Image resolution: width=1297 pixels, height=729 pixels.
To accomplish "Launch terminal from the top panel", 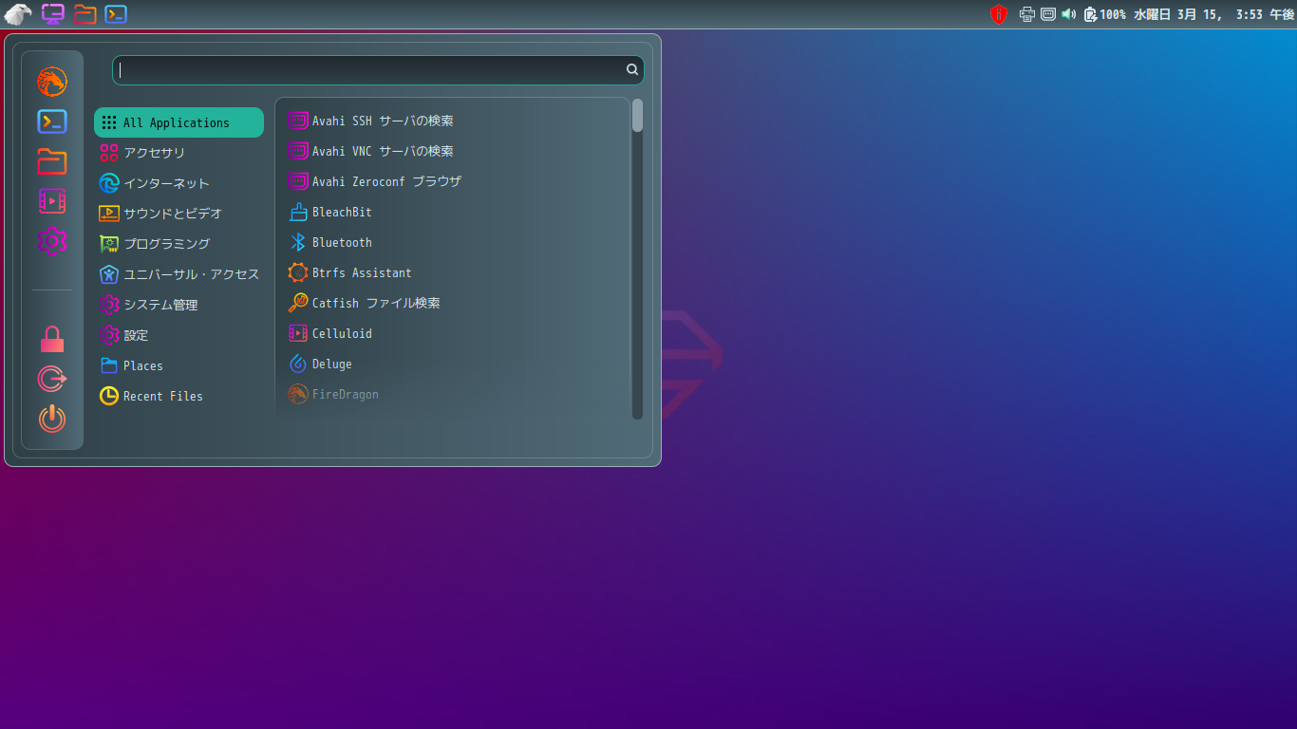I will pyautogui.click(x=116, y=14).
